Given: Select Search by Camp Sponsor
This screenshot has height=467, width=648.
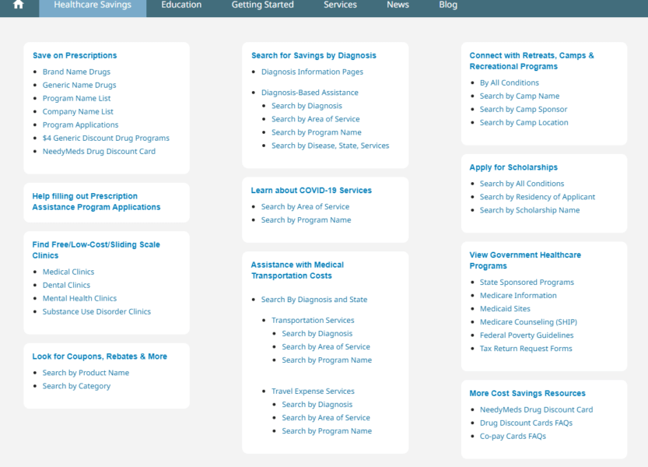Looking at the screenshot, I should [x=524, y=109].
